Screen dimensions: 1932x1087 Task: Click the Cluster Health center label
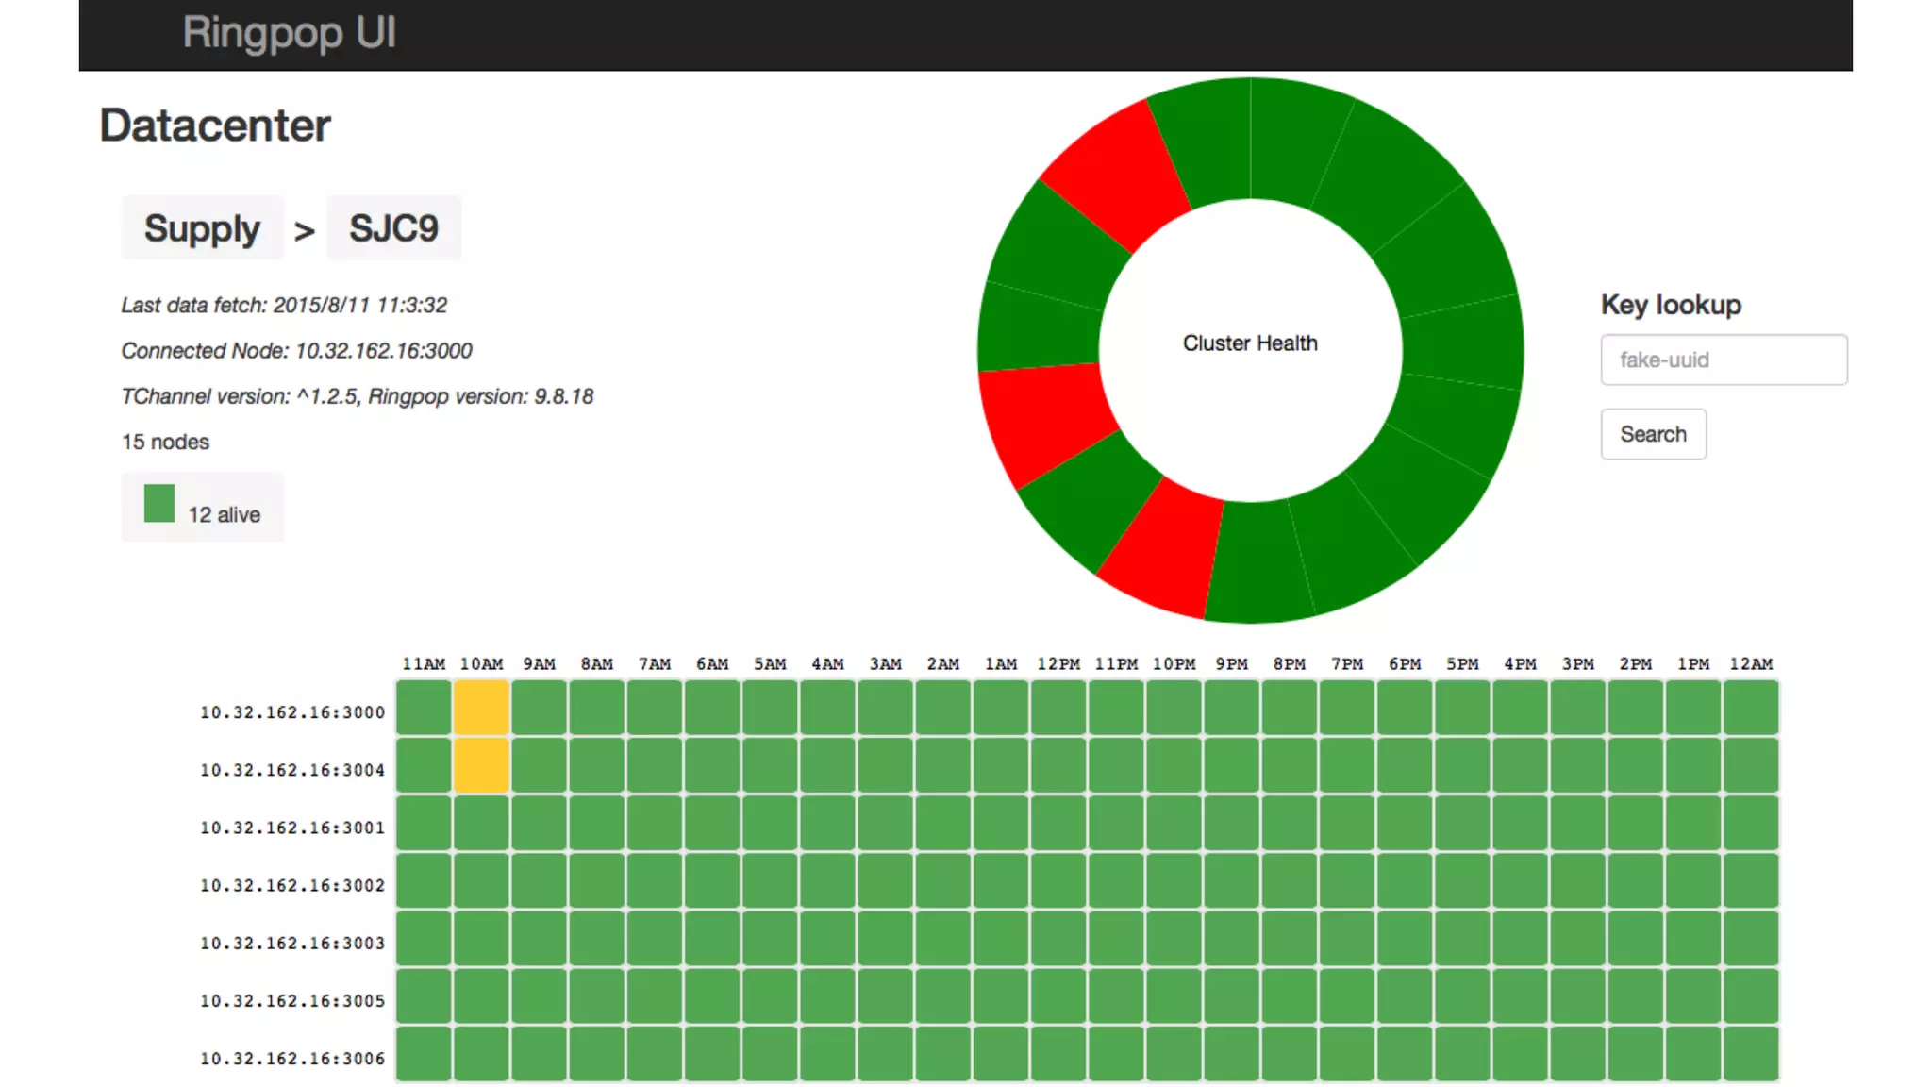click(x=1250, y=343)
